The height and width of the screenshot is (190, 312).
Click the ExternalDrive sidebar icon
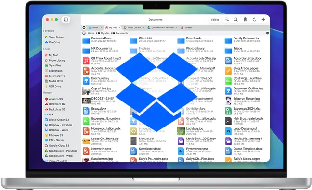click(46, 76)
